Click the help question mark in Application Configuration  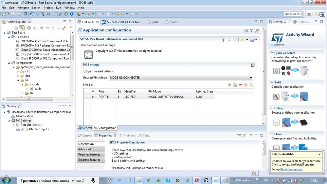click(251, 31)
